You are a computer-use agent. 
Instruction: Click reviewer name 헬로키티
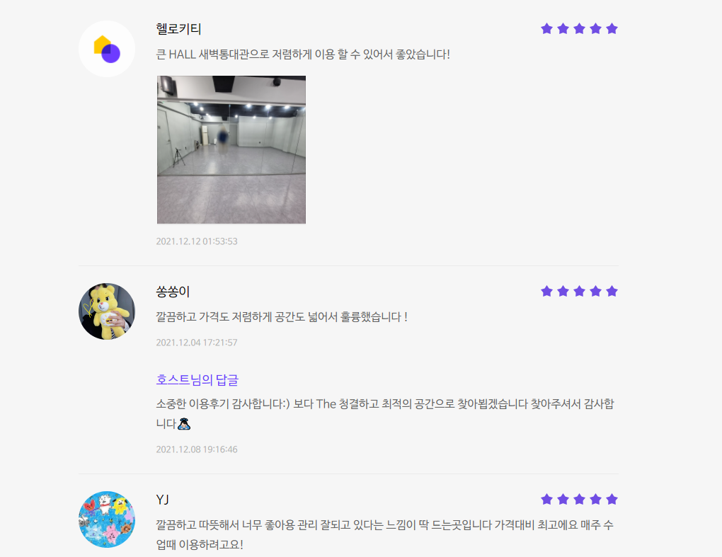coord(178,29)
